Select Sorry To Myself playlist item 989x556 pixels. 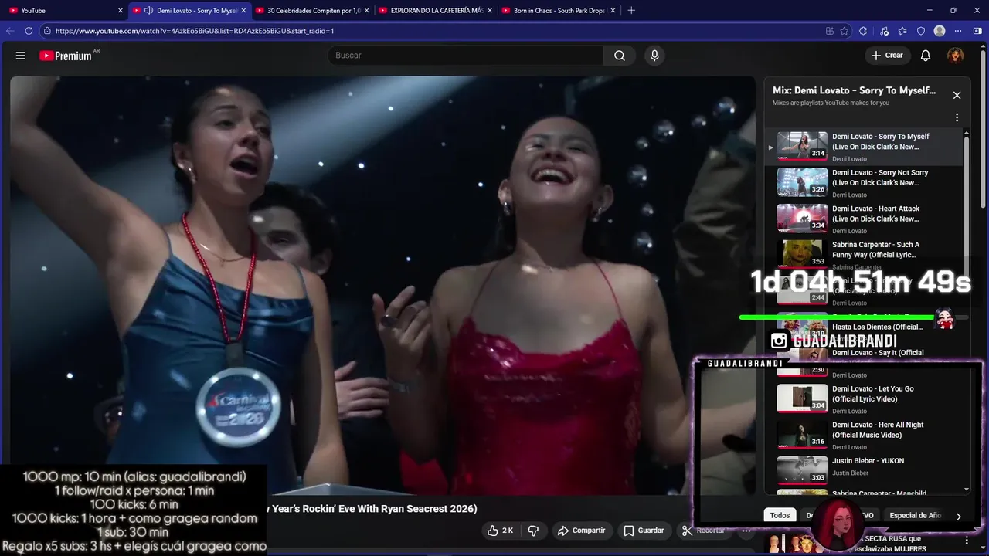pyautogui.click(x=865, y=147)
